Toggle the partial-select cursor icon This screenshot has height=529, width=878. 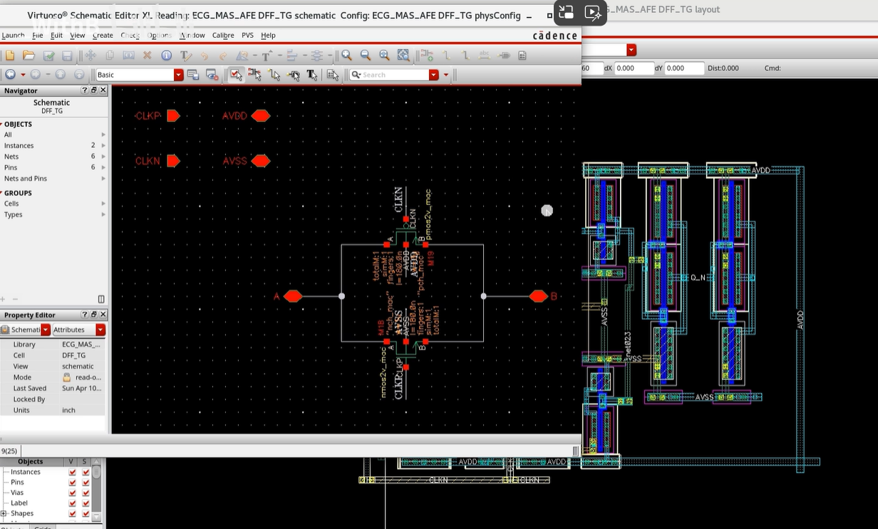click(255, 75)
